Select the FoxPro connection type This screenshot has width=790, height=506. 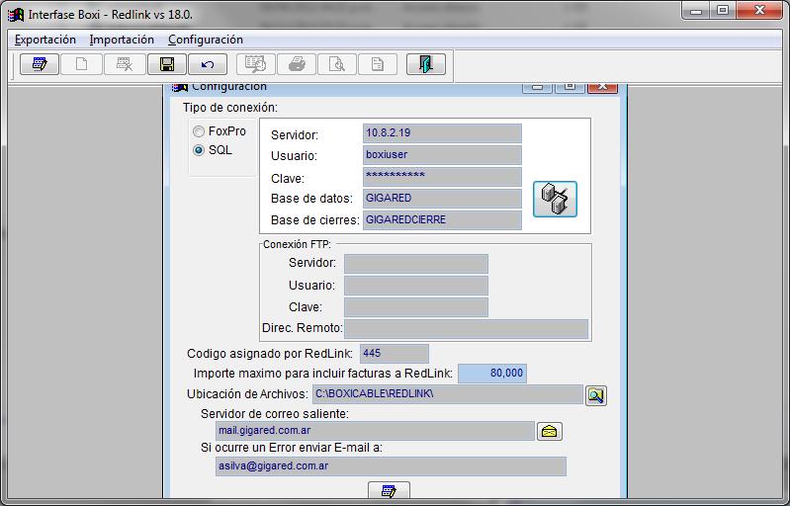point(200,131)
